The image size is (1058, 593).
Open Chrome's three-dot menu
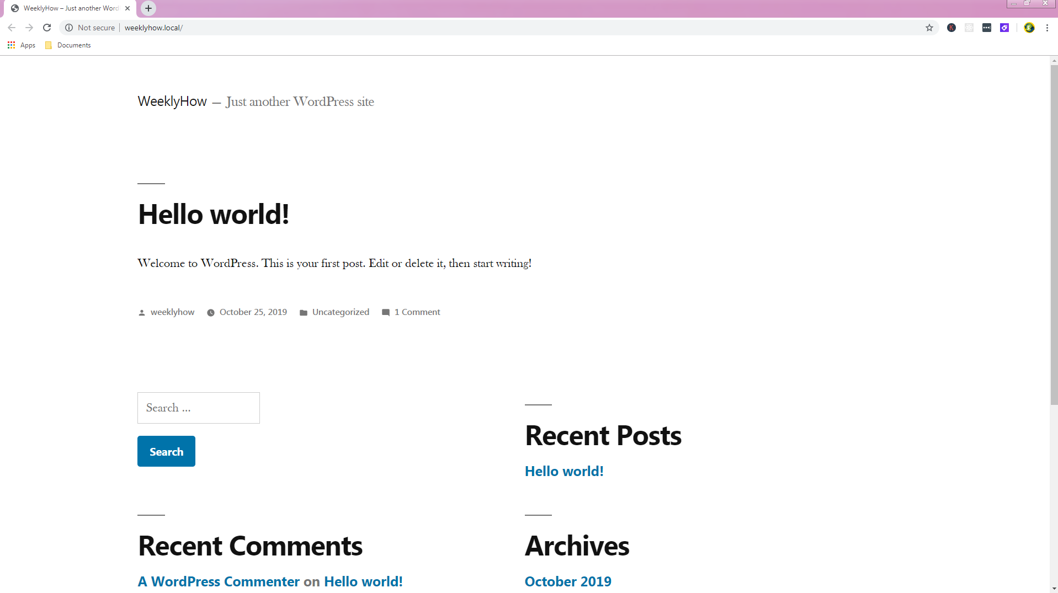tap(1047, 28)
